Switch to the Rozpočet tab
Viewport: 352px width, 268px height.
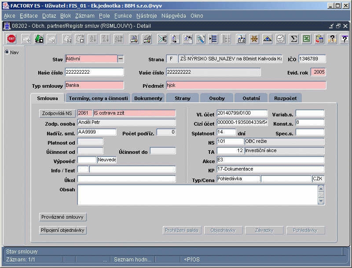point(285,98)
